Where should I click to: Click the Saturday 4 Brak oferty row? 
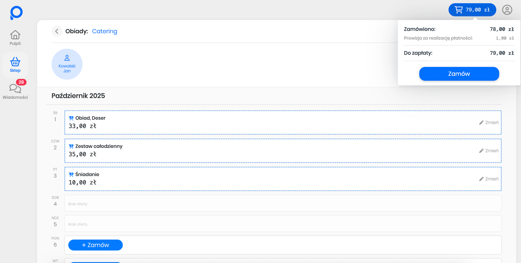(283, 203)
